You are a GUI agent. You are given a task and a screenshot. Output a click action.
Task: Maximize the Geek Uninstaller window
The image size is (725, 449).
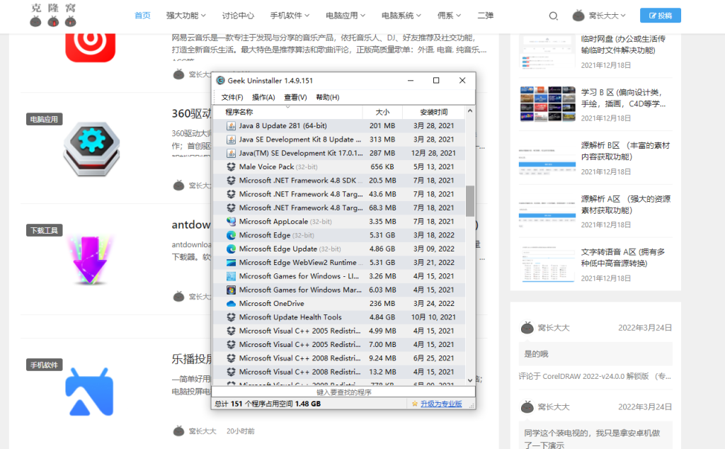pos(436,81)
